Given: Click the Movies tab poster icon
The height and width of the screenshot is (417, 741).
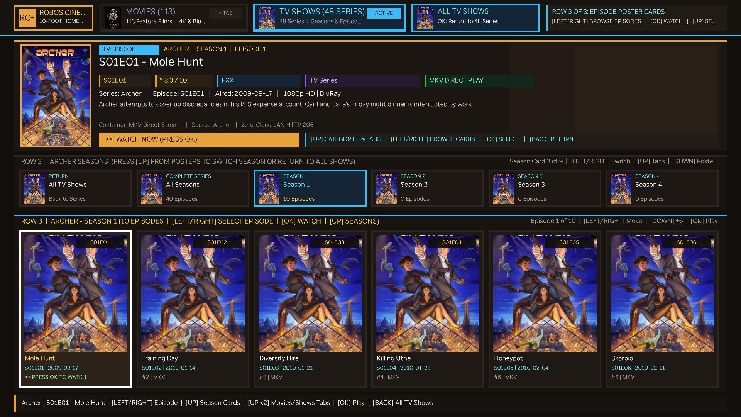Looking at the screenshot, I should [x=113, y=18].
